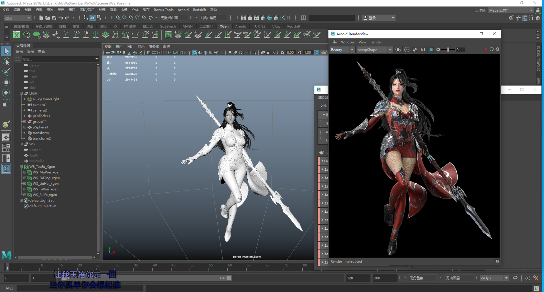
Task: Toggle playback loop mode
Action: [x=515, y=278]
